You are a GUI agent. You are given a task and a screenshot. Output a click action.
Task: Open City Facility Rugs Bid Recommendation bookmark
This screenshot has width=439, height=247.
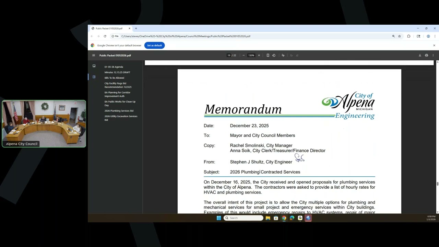[x=118, y=85]
